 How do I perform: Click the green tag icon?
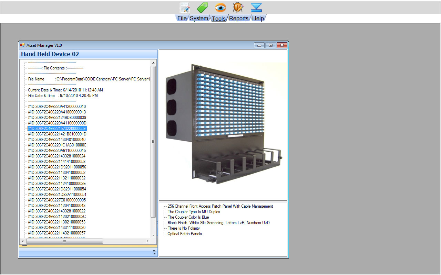tap(203, 8)
